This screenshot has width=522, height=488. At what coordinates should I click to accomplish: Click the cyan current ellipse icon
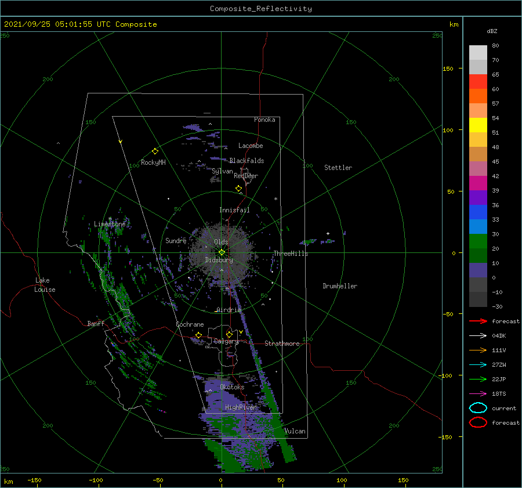pos(478,408)
